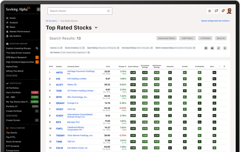Open Top Stocks in sidebar
240x152 pixels.
pyautogui.click(x=11, y=133)
